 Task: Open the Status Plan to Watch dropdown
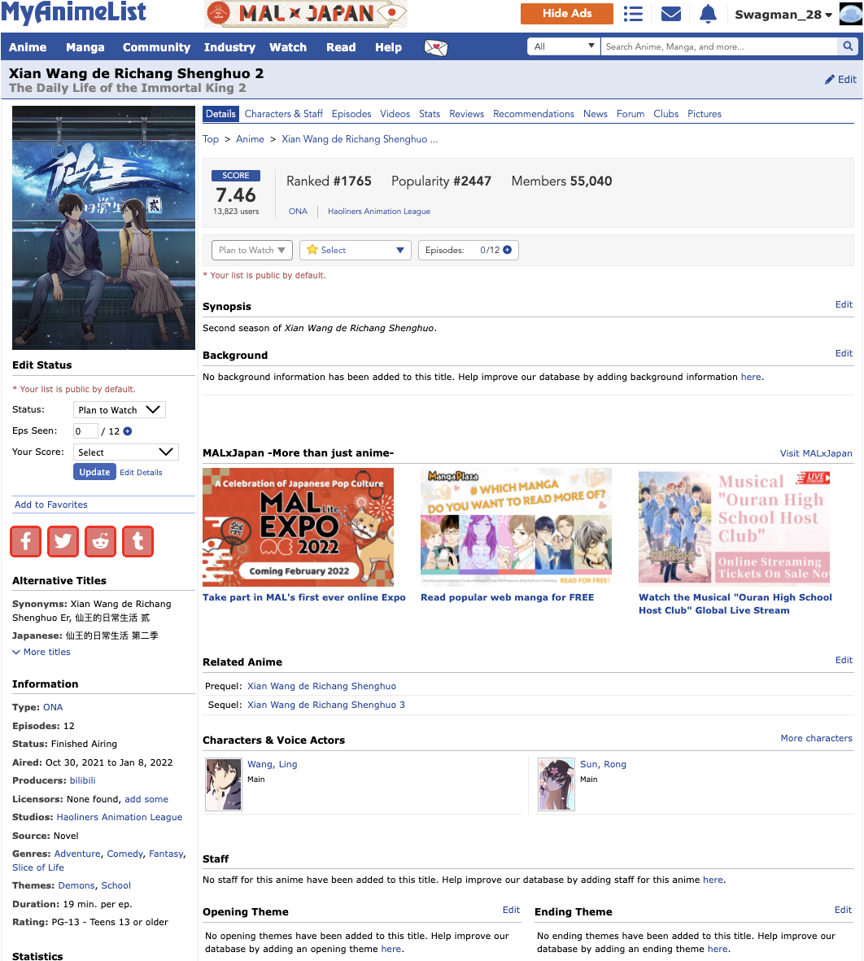(x=120, y=410)
